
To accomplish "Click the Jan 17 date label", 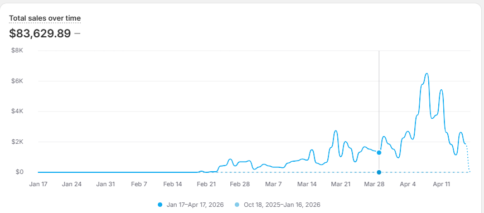I will click(x=38, y=185).
